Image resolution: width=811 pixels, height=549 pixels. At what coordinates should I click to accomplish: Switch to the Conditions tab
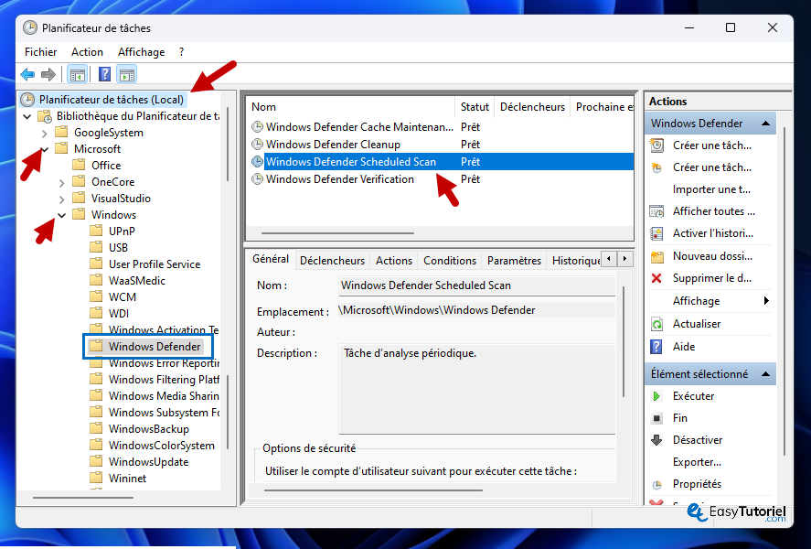click(x=450, y=261)
